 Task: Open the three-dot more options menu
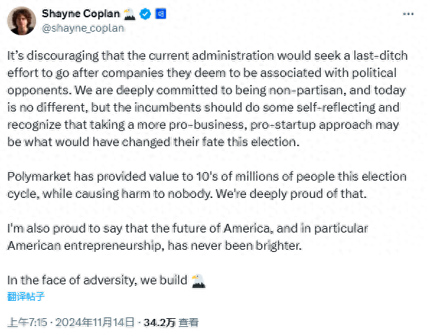coord(408,14)
